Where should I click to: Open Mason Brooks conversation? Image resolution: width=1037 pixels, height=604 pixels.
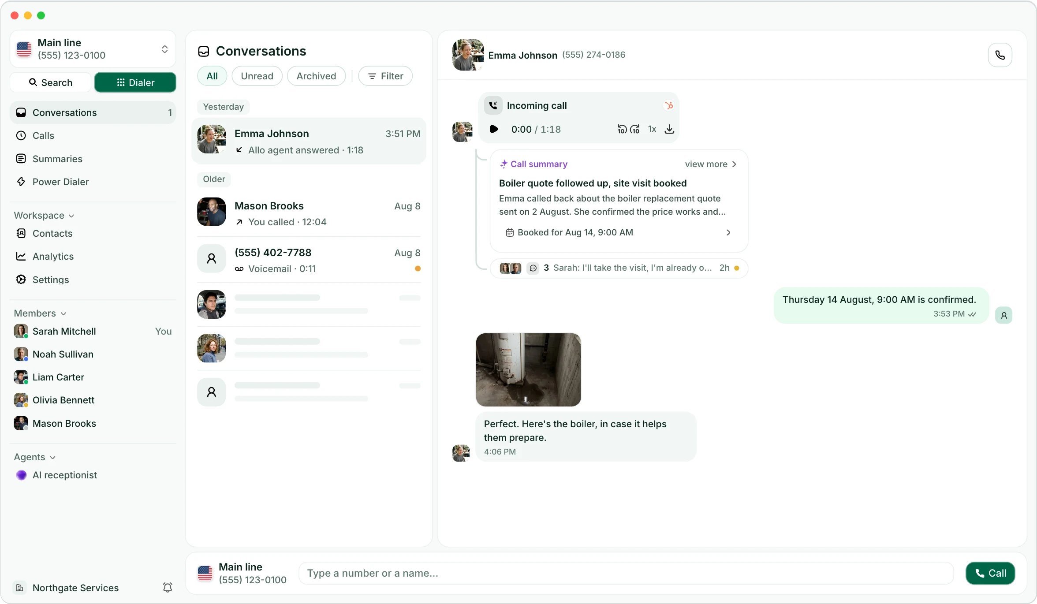click(309, 213)
